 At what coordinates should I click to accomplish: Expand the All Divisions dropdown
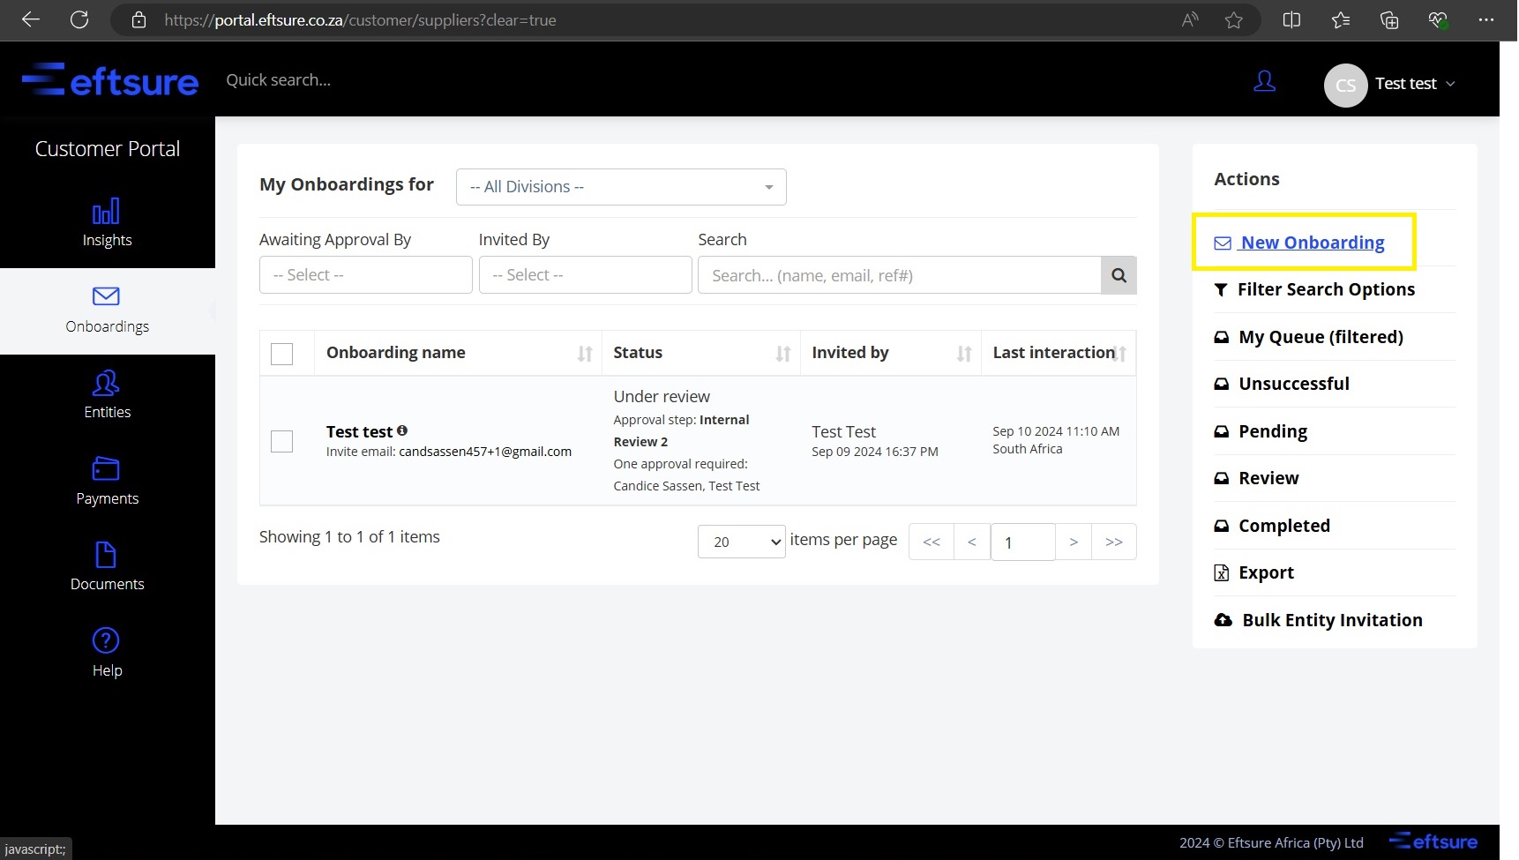pyautogui.click(x=621, y=187)
